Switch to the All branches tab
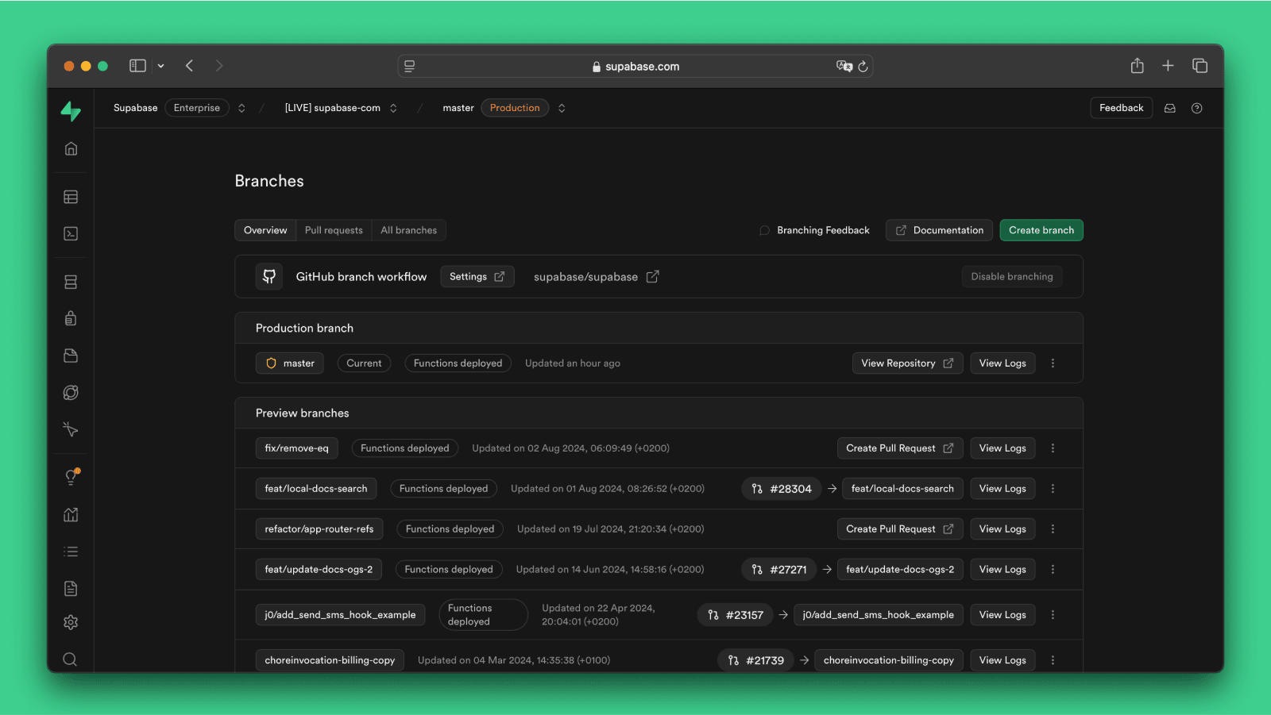This screenshot has height=715, width=1271. 408,230
